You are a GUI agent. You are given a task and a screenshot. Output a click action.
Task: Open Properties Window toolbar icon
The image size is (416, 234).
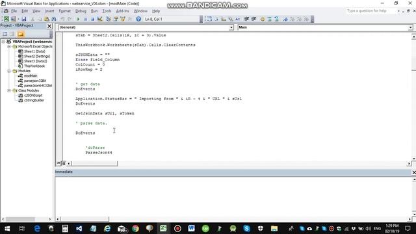click(x=116, y=19)
